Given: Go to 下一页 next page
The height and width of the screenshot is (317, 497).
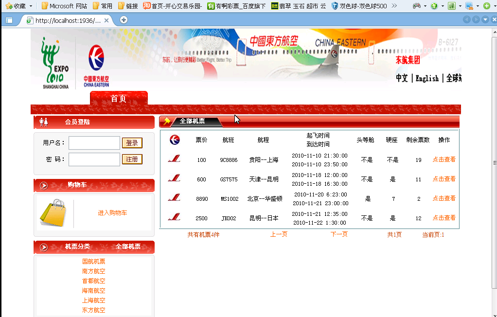Looking at the screenshot, I should 339,234.
